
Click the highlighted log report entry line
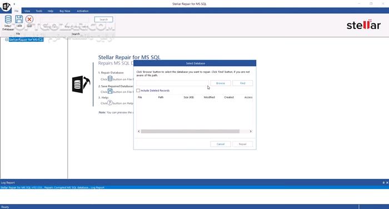click(x=194, y=187)
